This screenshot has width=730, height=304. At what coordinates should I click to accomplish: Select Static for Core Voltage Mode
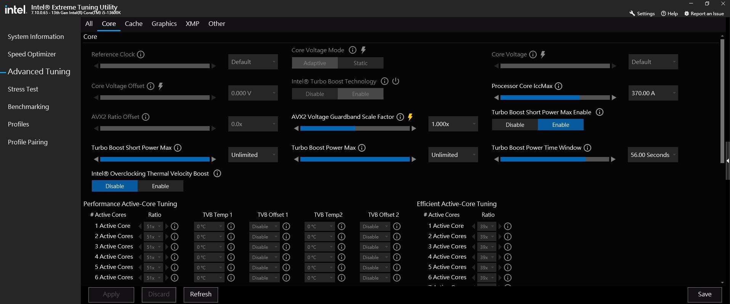[x=360, y=63]
